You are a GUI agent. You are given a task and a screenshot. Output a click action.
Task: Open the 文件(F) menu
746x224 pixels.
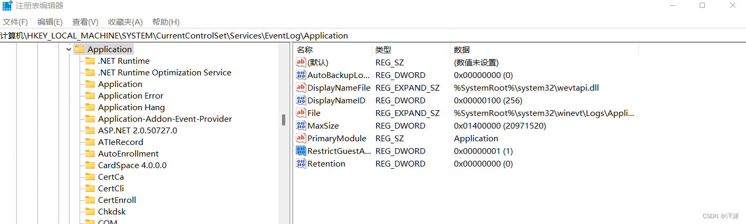15,22
